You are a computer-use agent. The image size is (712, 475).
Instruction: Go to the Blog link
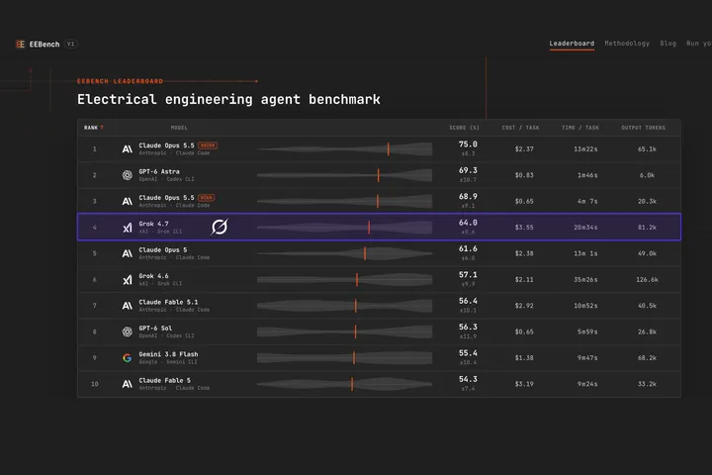(667, 44)
